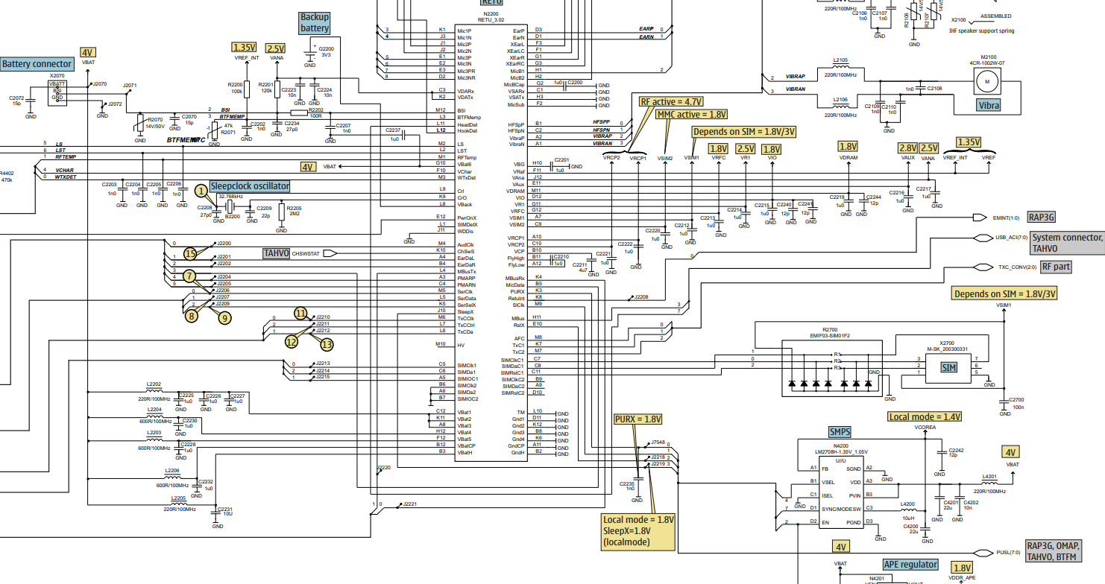Screen dimensions: 1105x584
Task: Click the Sleepclock oscillator label
Action: pos(250,186)
